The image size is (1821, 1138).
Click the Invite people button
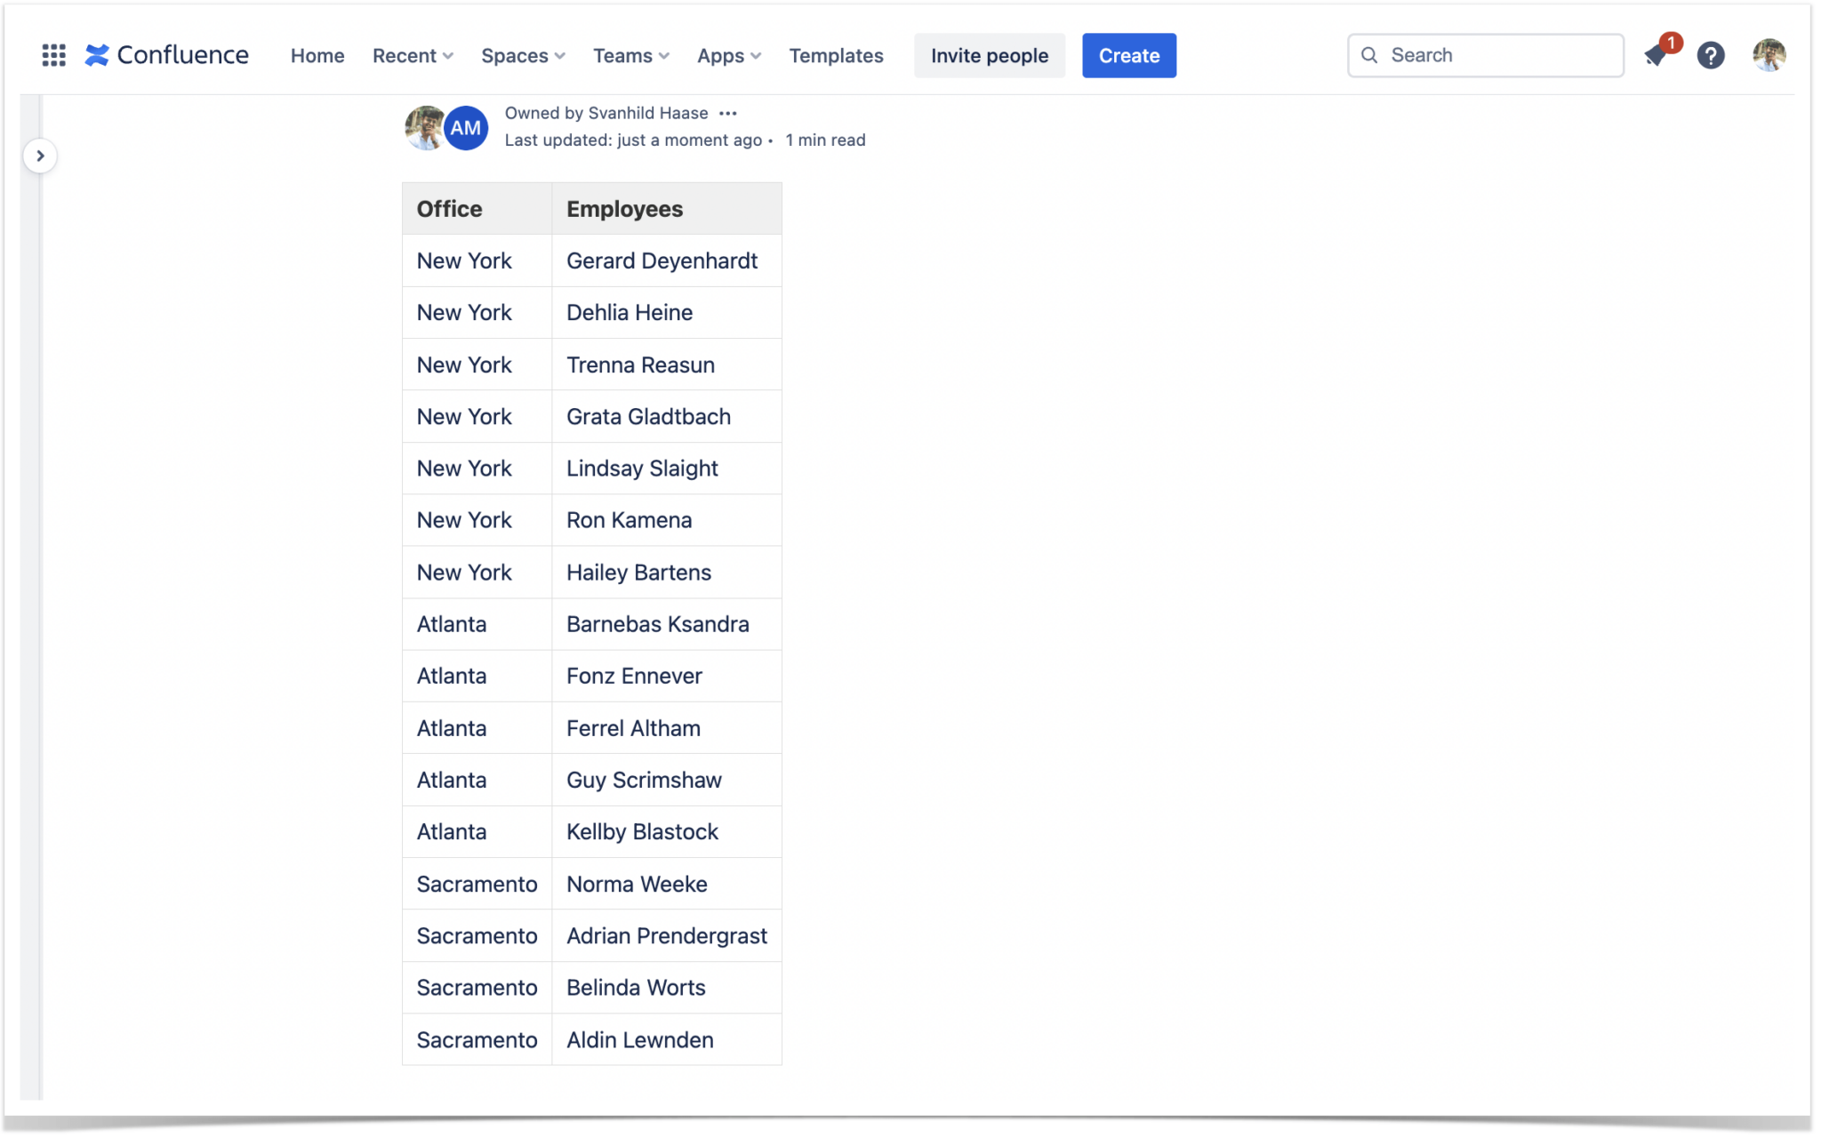tap(989, 54)
